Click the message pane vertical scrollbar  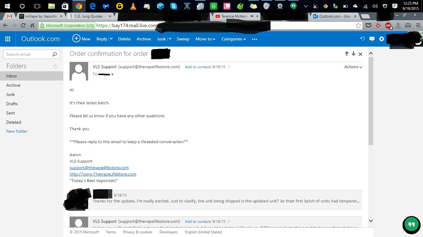click(371, 101)
